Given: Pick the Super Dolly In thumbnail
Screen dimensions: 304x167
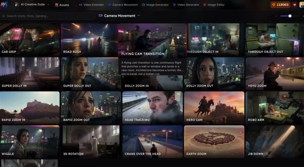Looking at the screenshot, I should pyautogui.click(x=30, y=74).
